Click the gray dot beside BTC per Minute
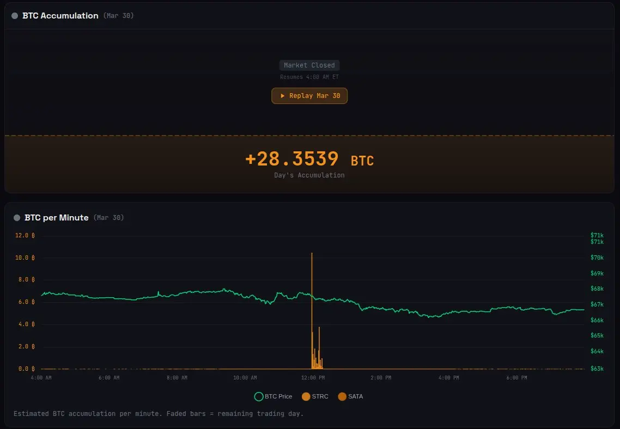 point(16,218)
